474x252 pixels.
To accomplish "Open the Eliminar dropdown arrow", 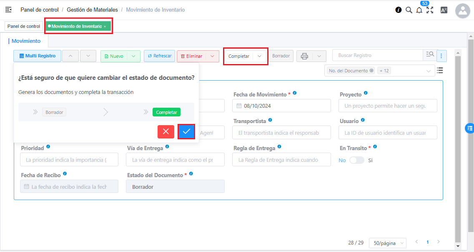I will point(212,55).
